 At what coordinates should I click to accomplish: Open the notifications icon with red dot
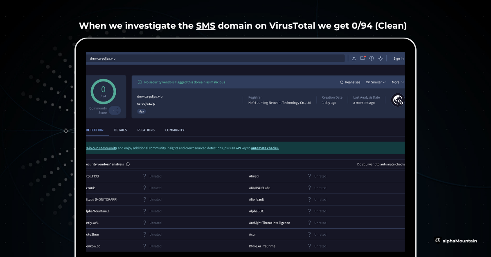(363, 59)
